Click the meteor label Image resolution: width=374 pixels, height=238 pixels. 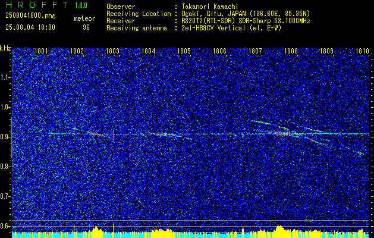[x=84, y=18]
